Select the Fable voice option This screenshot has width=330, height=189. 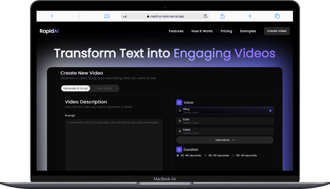pos(225,131)
